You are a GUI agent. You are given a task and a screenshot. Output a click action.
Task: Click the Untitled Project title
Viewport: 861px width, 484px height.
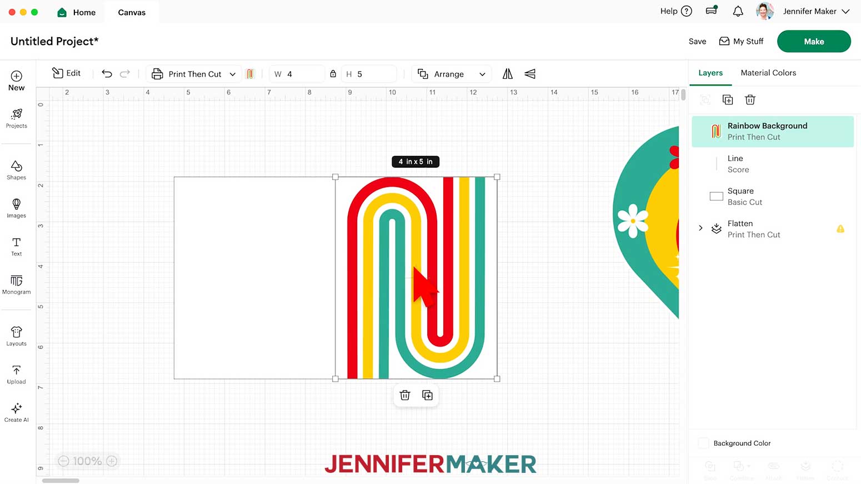(54, 41)
